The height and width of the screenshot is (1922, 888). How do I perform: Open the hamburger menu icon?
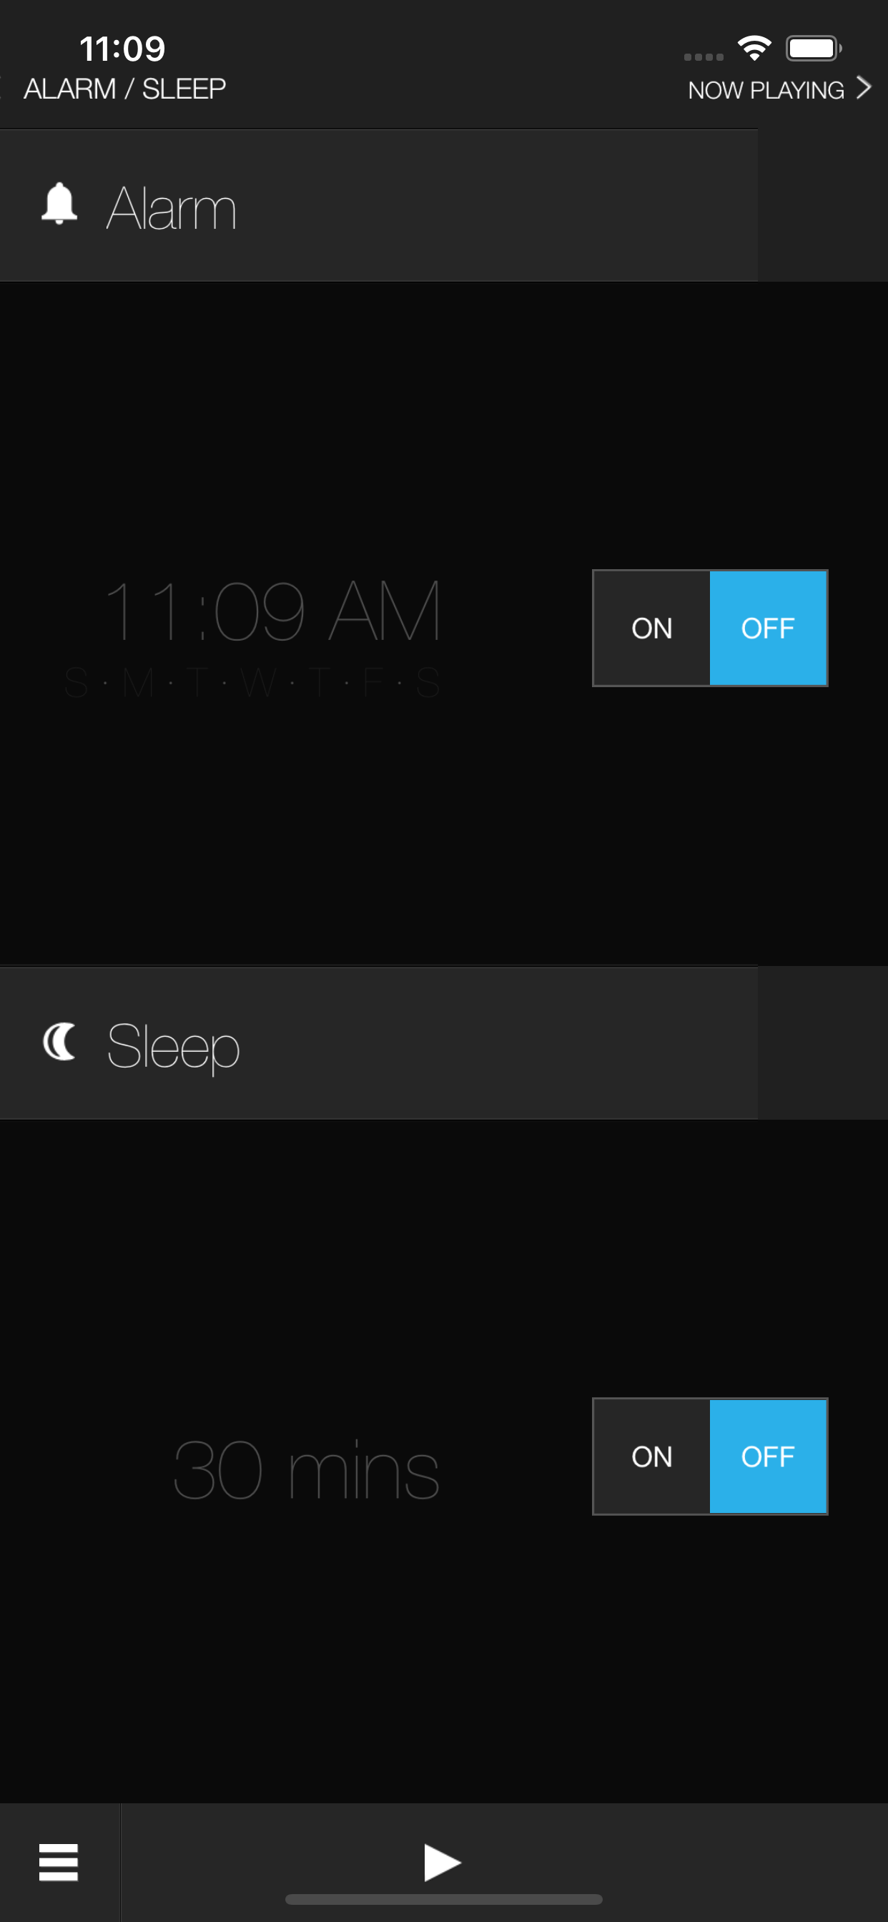pos(58,1863)
